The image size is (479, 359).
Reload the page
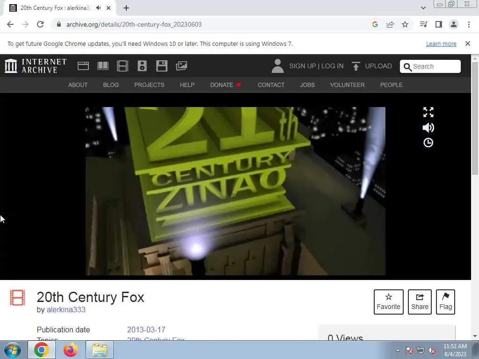coord(40,24)
